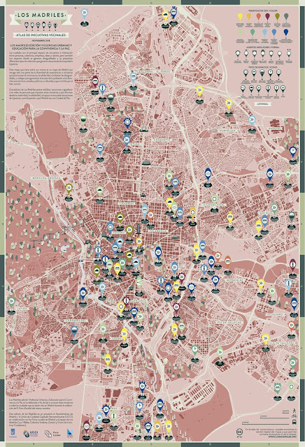Click the Madrid city council logo
This screenshot has width=305, height=447.
pyautogui.click(x=13, y=434)
